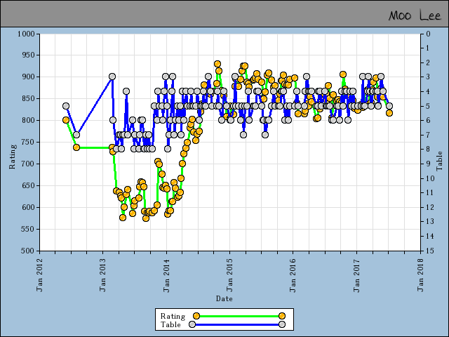Pick the green Rating legend line

[239, 316]
